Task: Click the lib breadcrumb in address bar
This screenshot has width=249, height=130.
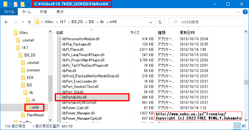Action: [102, 22]
